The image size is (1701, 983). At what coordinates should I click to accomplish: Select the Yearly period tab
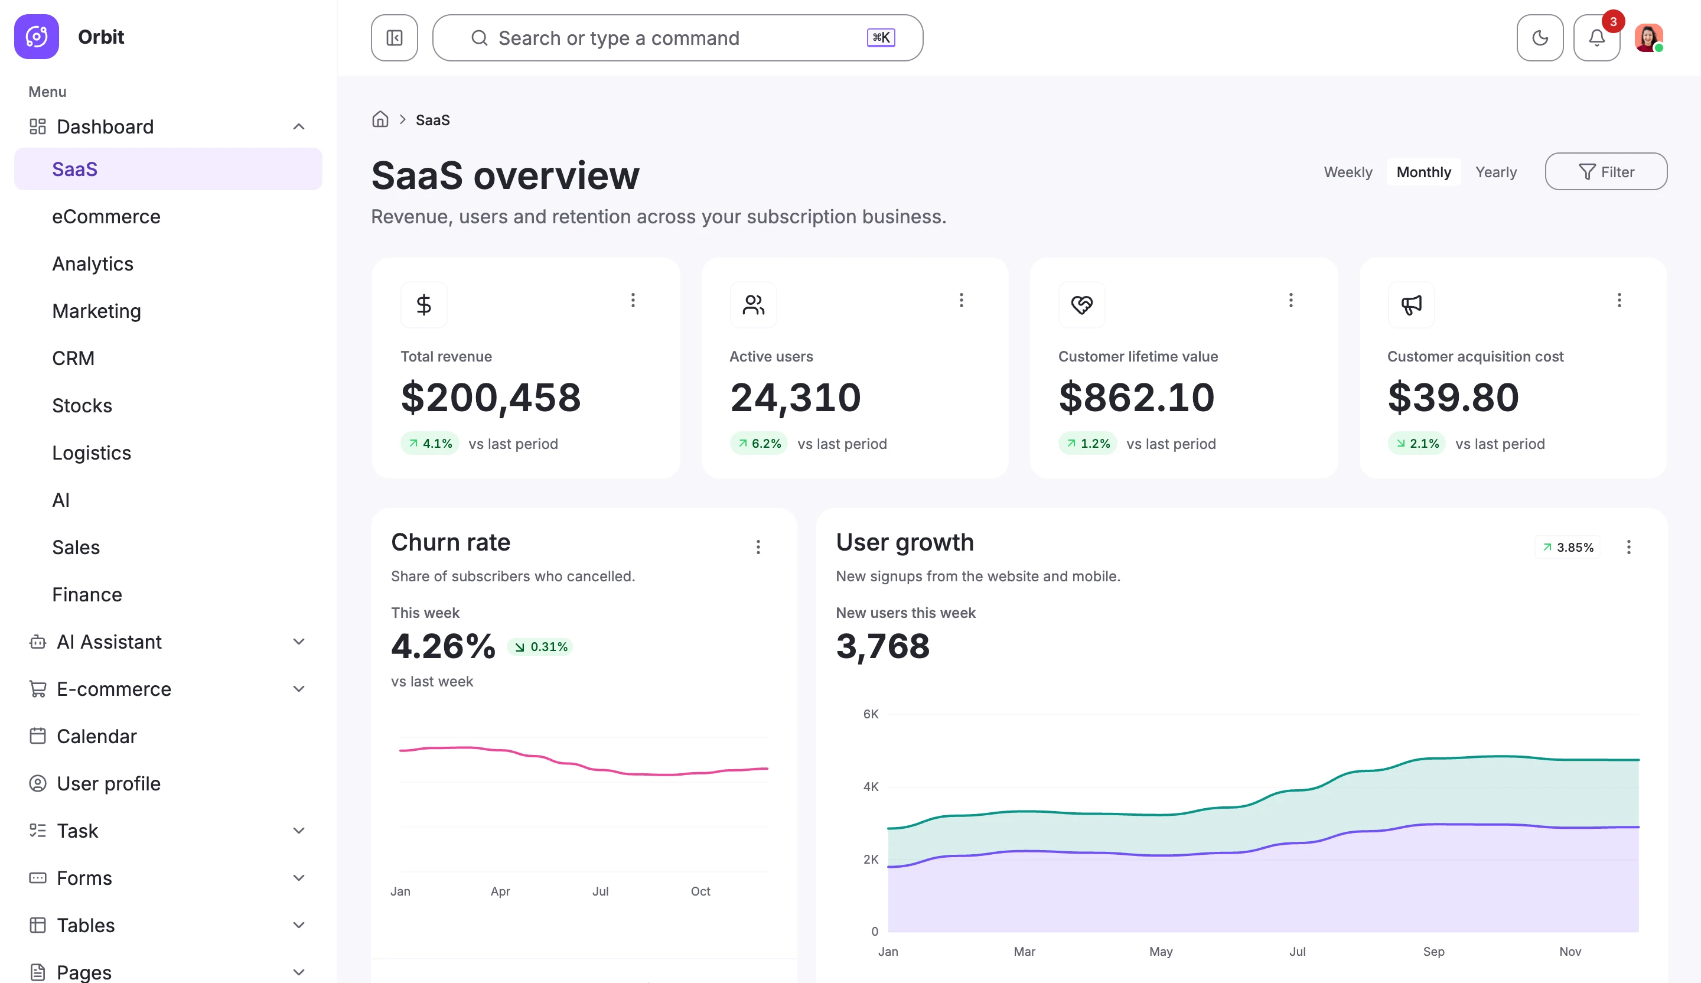point(1496,172)
